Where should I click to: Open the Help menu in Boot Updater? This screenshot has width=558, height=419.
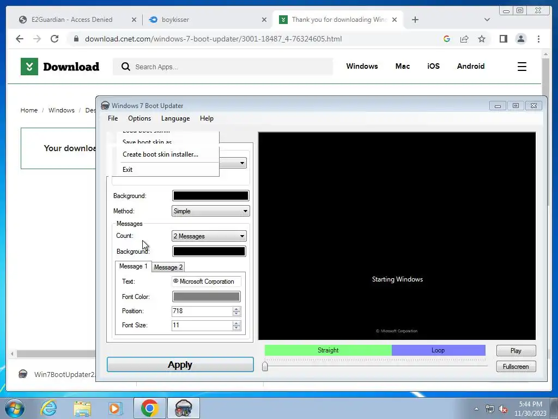[x=207, y=118]
